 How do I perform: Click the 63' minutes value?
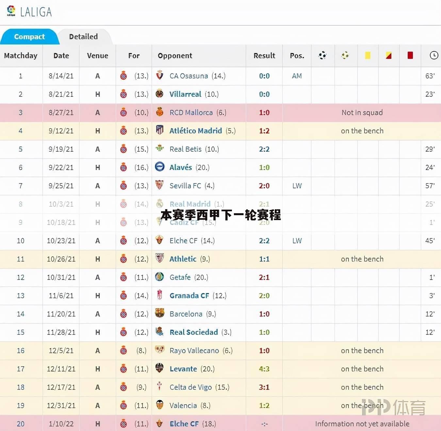coord(430,76)
